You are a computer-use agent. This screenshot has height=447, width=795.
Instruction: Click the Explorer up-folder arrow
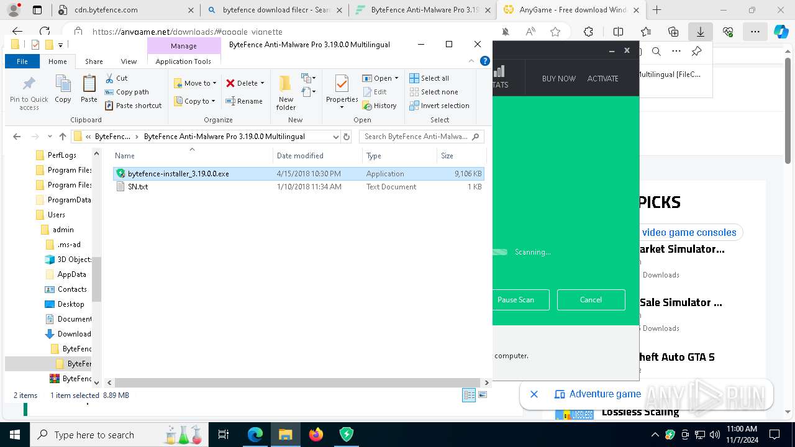click(63, 137)
